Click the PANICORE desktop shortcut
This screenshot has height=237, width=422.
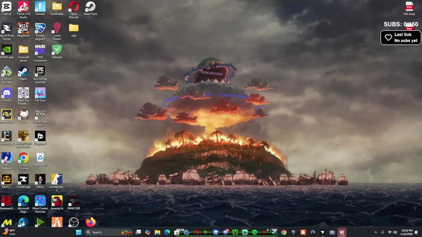tap(74, 203)
